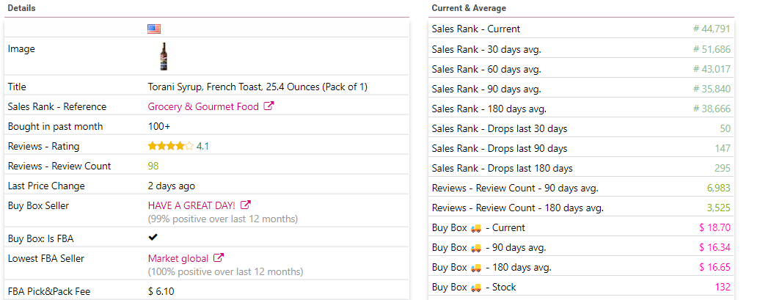Image resolution: width=760 pixels, height=300 pixels.
Task: Click the review count value 98
Action: [153, 167]
